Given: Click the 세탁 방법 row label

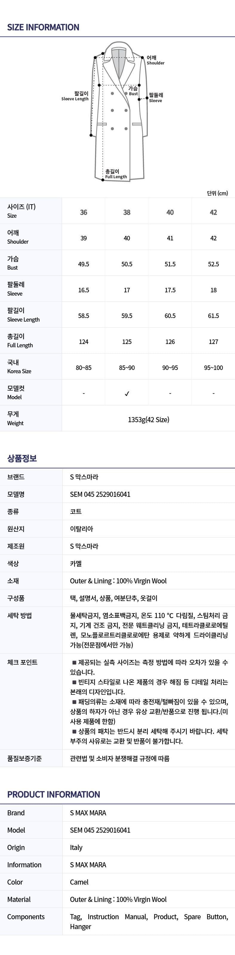Looking at the screenshot, I should click(x=19, y=616).
